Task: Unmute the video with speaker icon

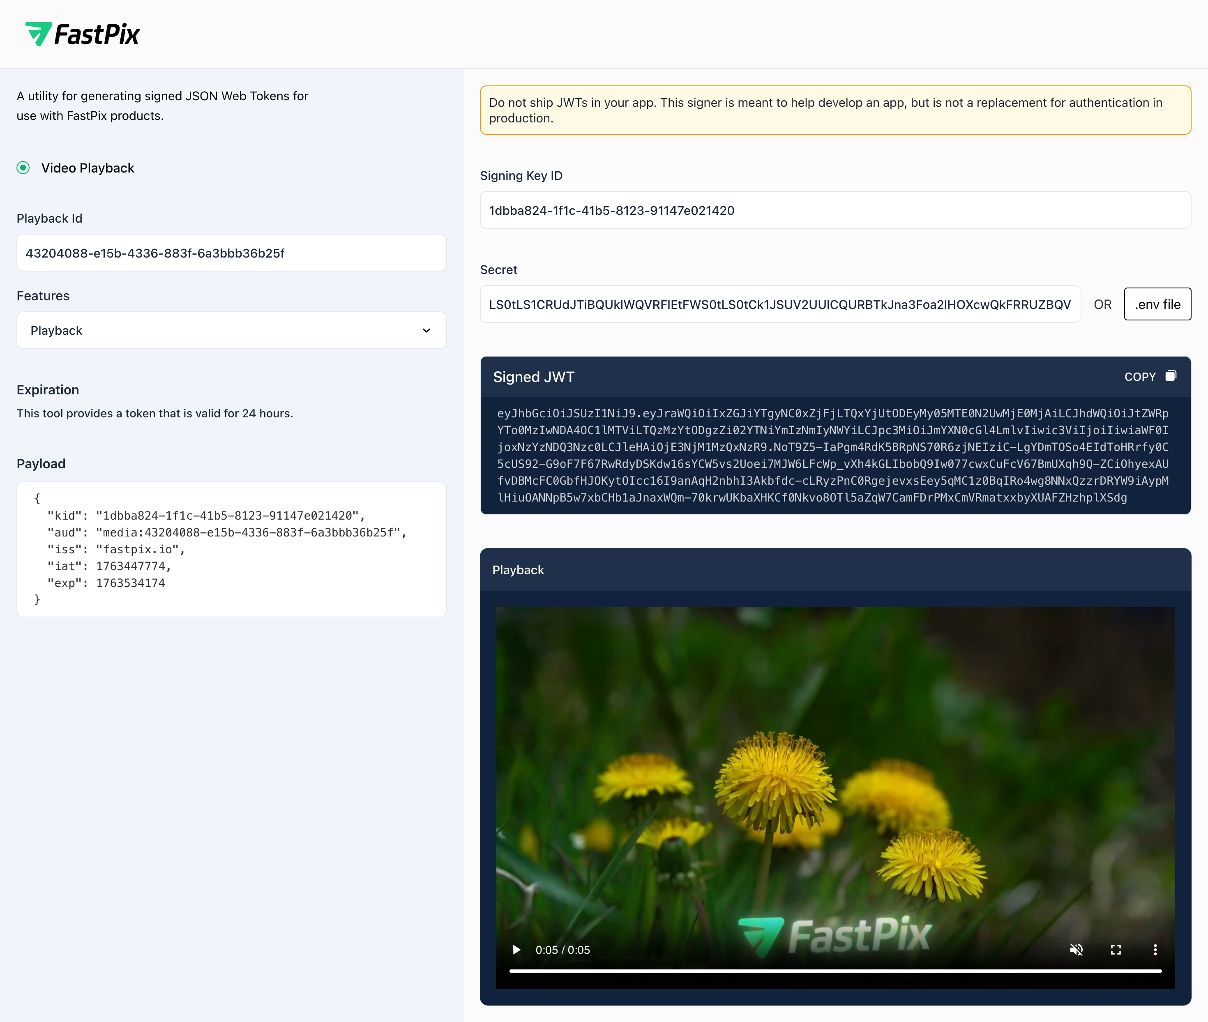Action: click(x=1076, y=950)
